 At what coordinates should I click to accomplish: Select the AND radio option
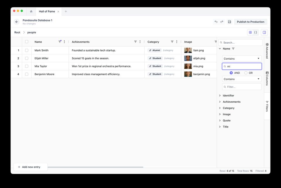(x=231, y=73)
